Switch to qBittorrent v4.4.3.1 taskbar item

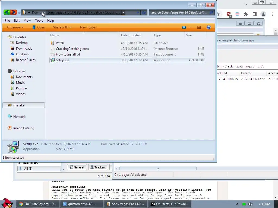(x=81, y=204)
